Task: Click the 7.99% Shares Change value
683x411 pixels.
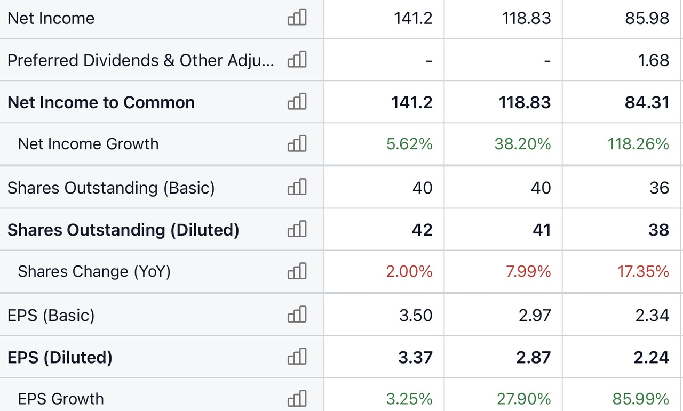Action: pyautogui.click(x=528, y=271)
